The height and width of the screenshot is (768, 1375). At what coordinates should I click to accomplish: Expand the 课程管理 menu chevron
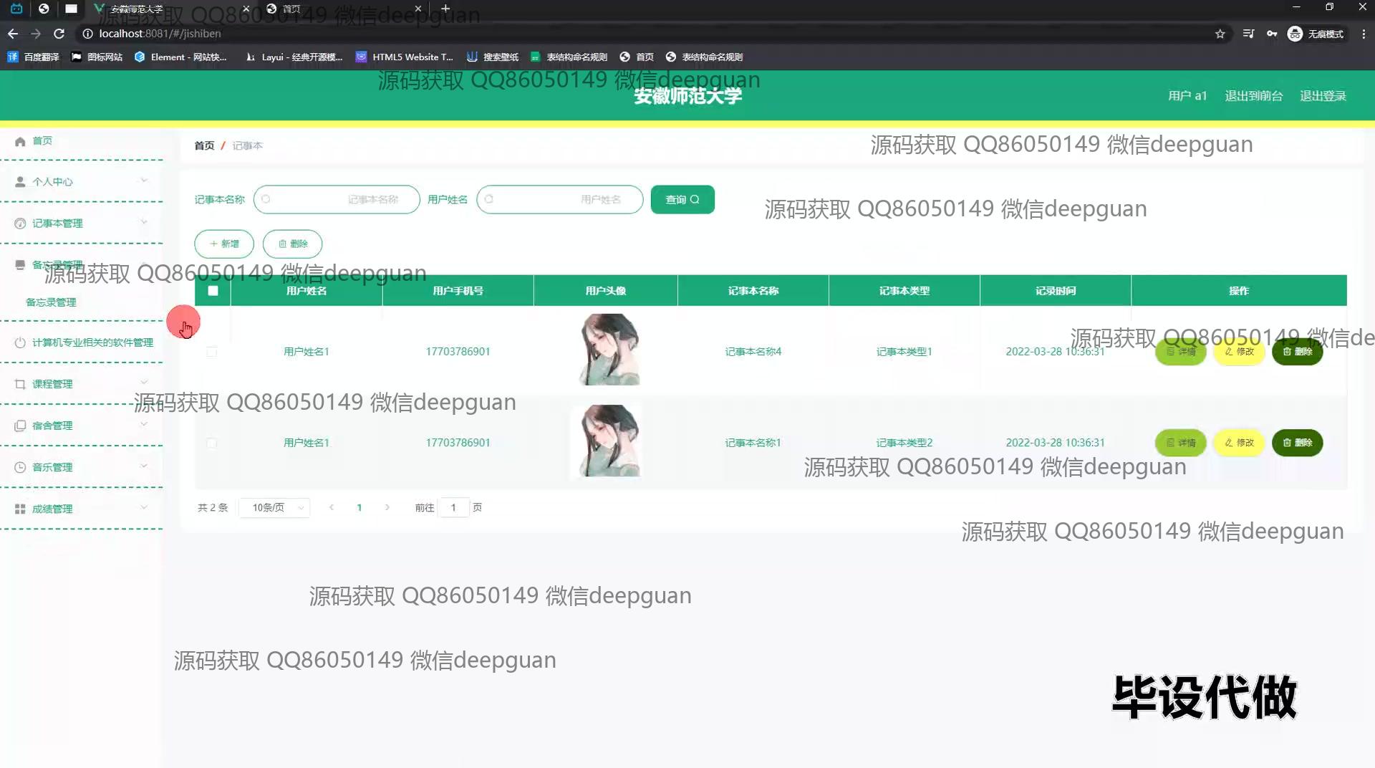pyautogui.click(x=144, y=383)
